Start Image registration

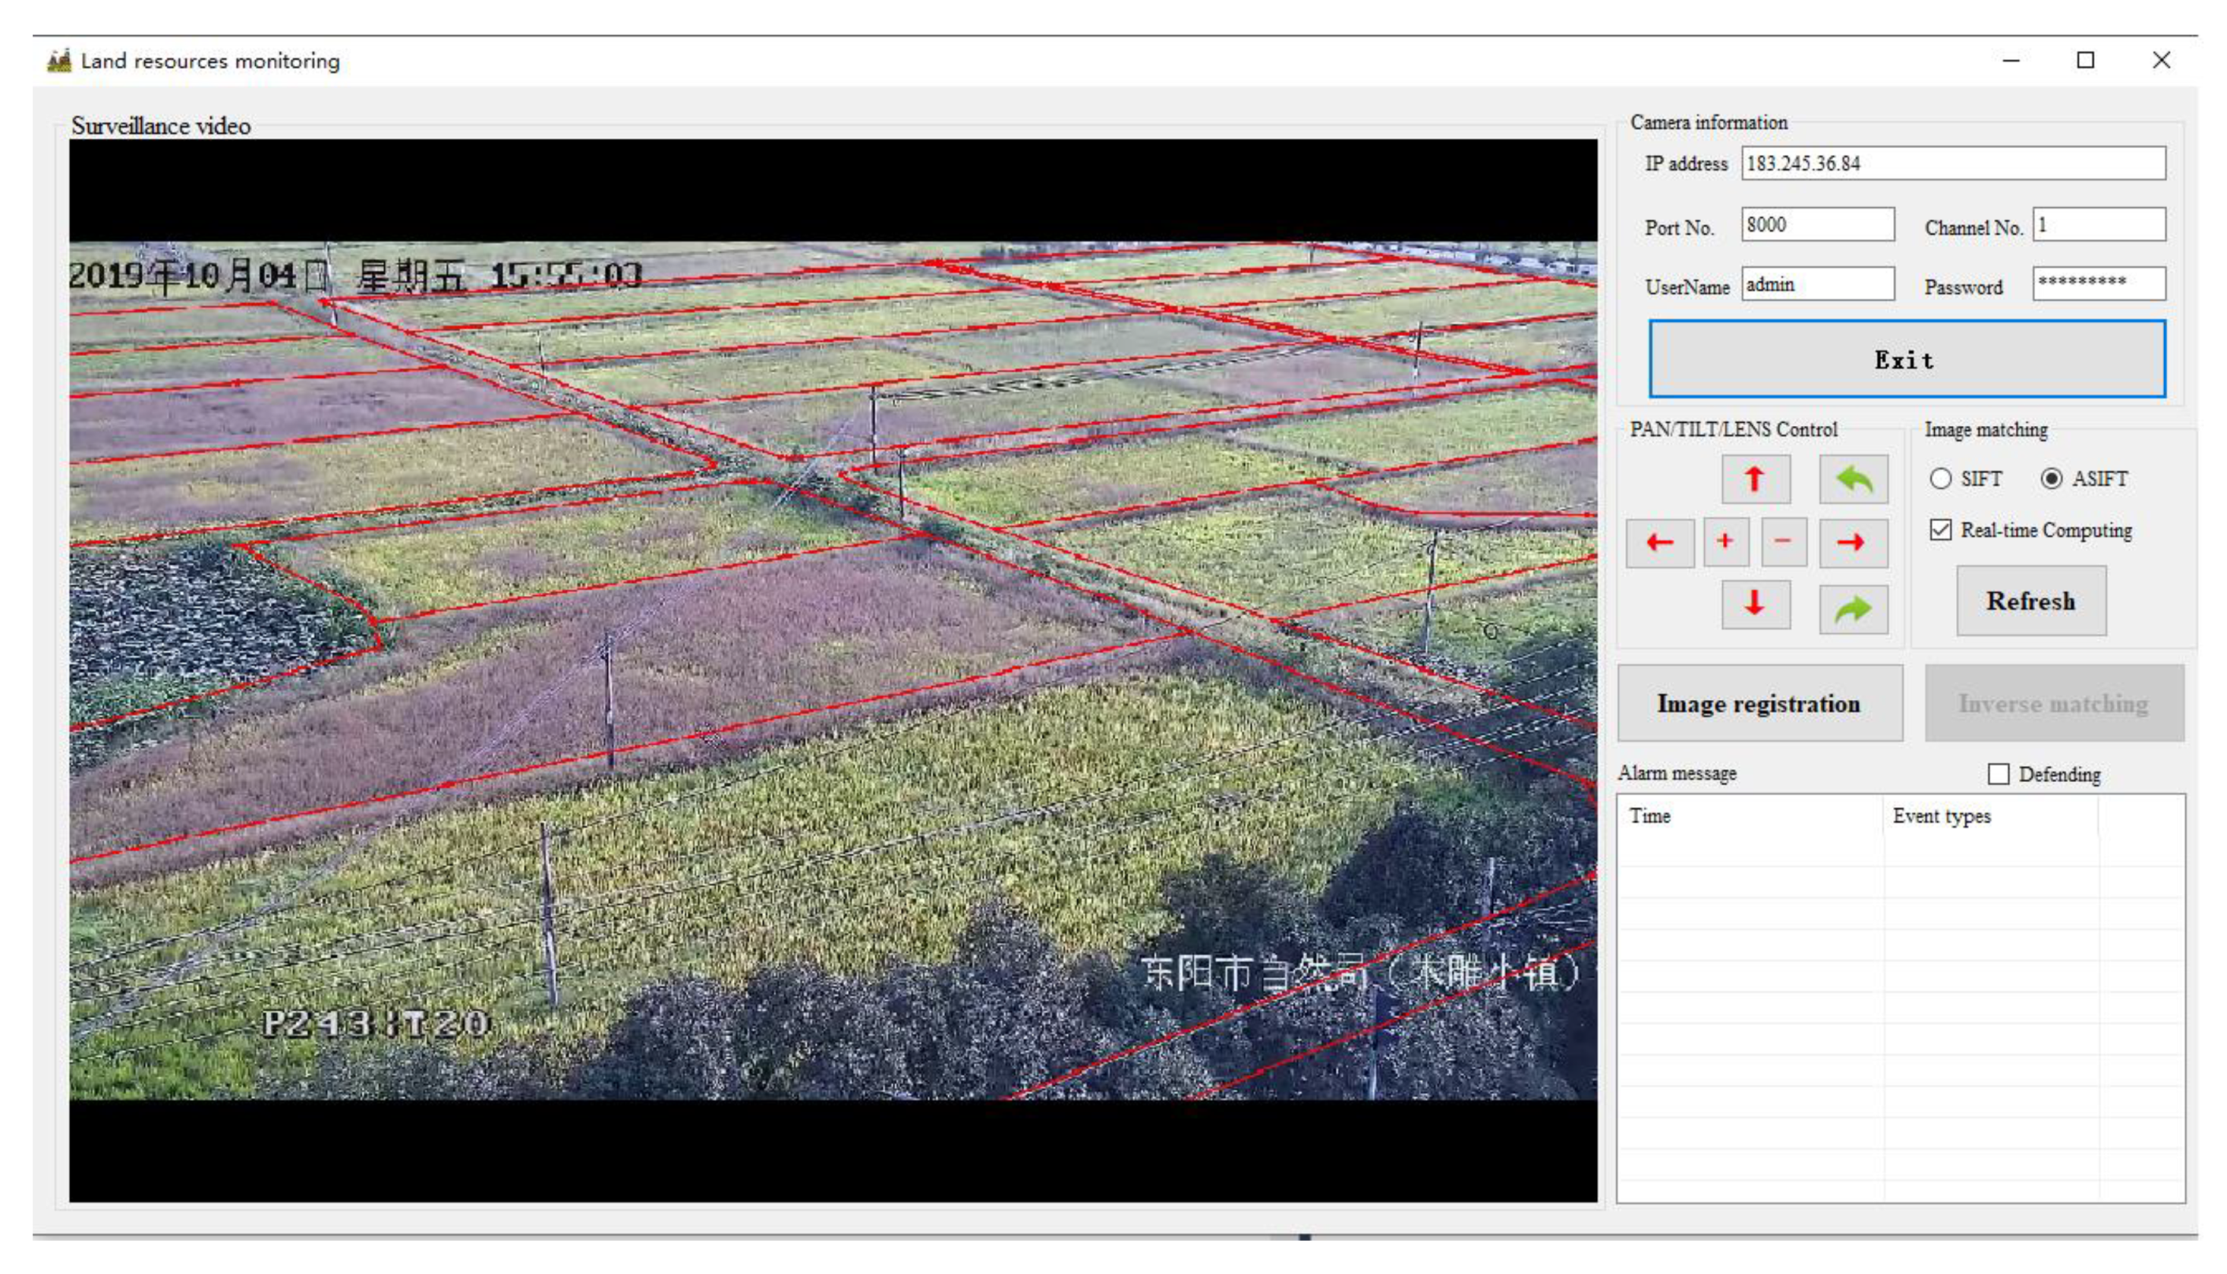pos(1759,703)
